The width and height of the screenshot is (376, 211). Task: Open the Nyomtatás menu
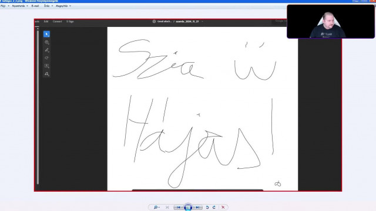coord(20,6)
